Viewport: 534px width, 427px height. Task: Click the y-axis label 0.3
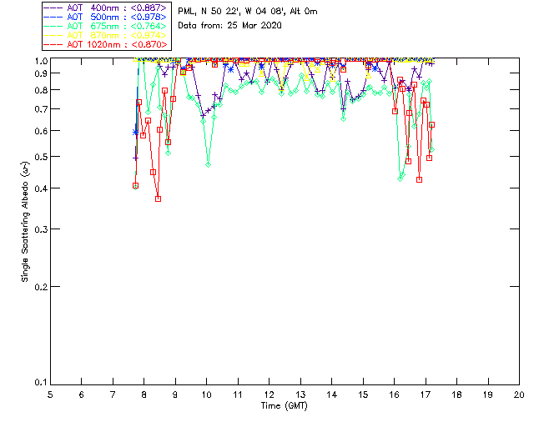(41, 229)
